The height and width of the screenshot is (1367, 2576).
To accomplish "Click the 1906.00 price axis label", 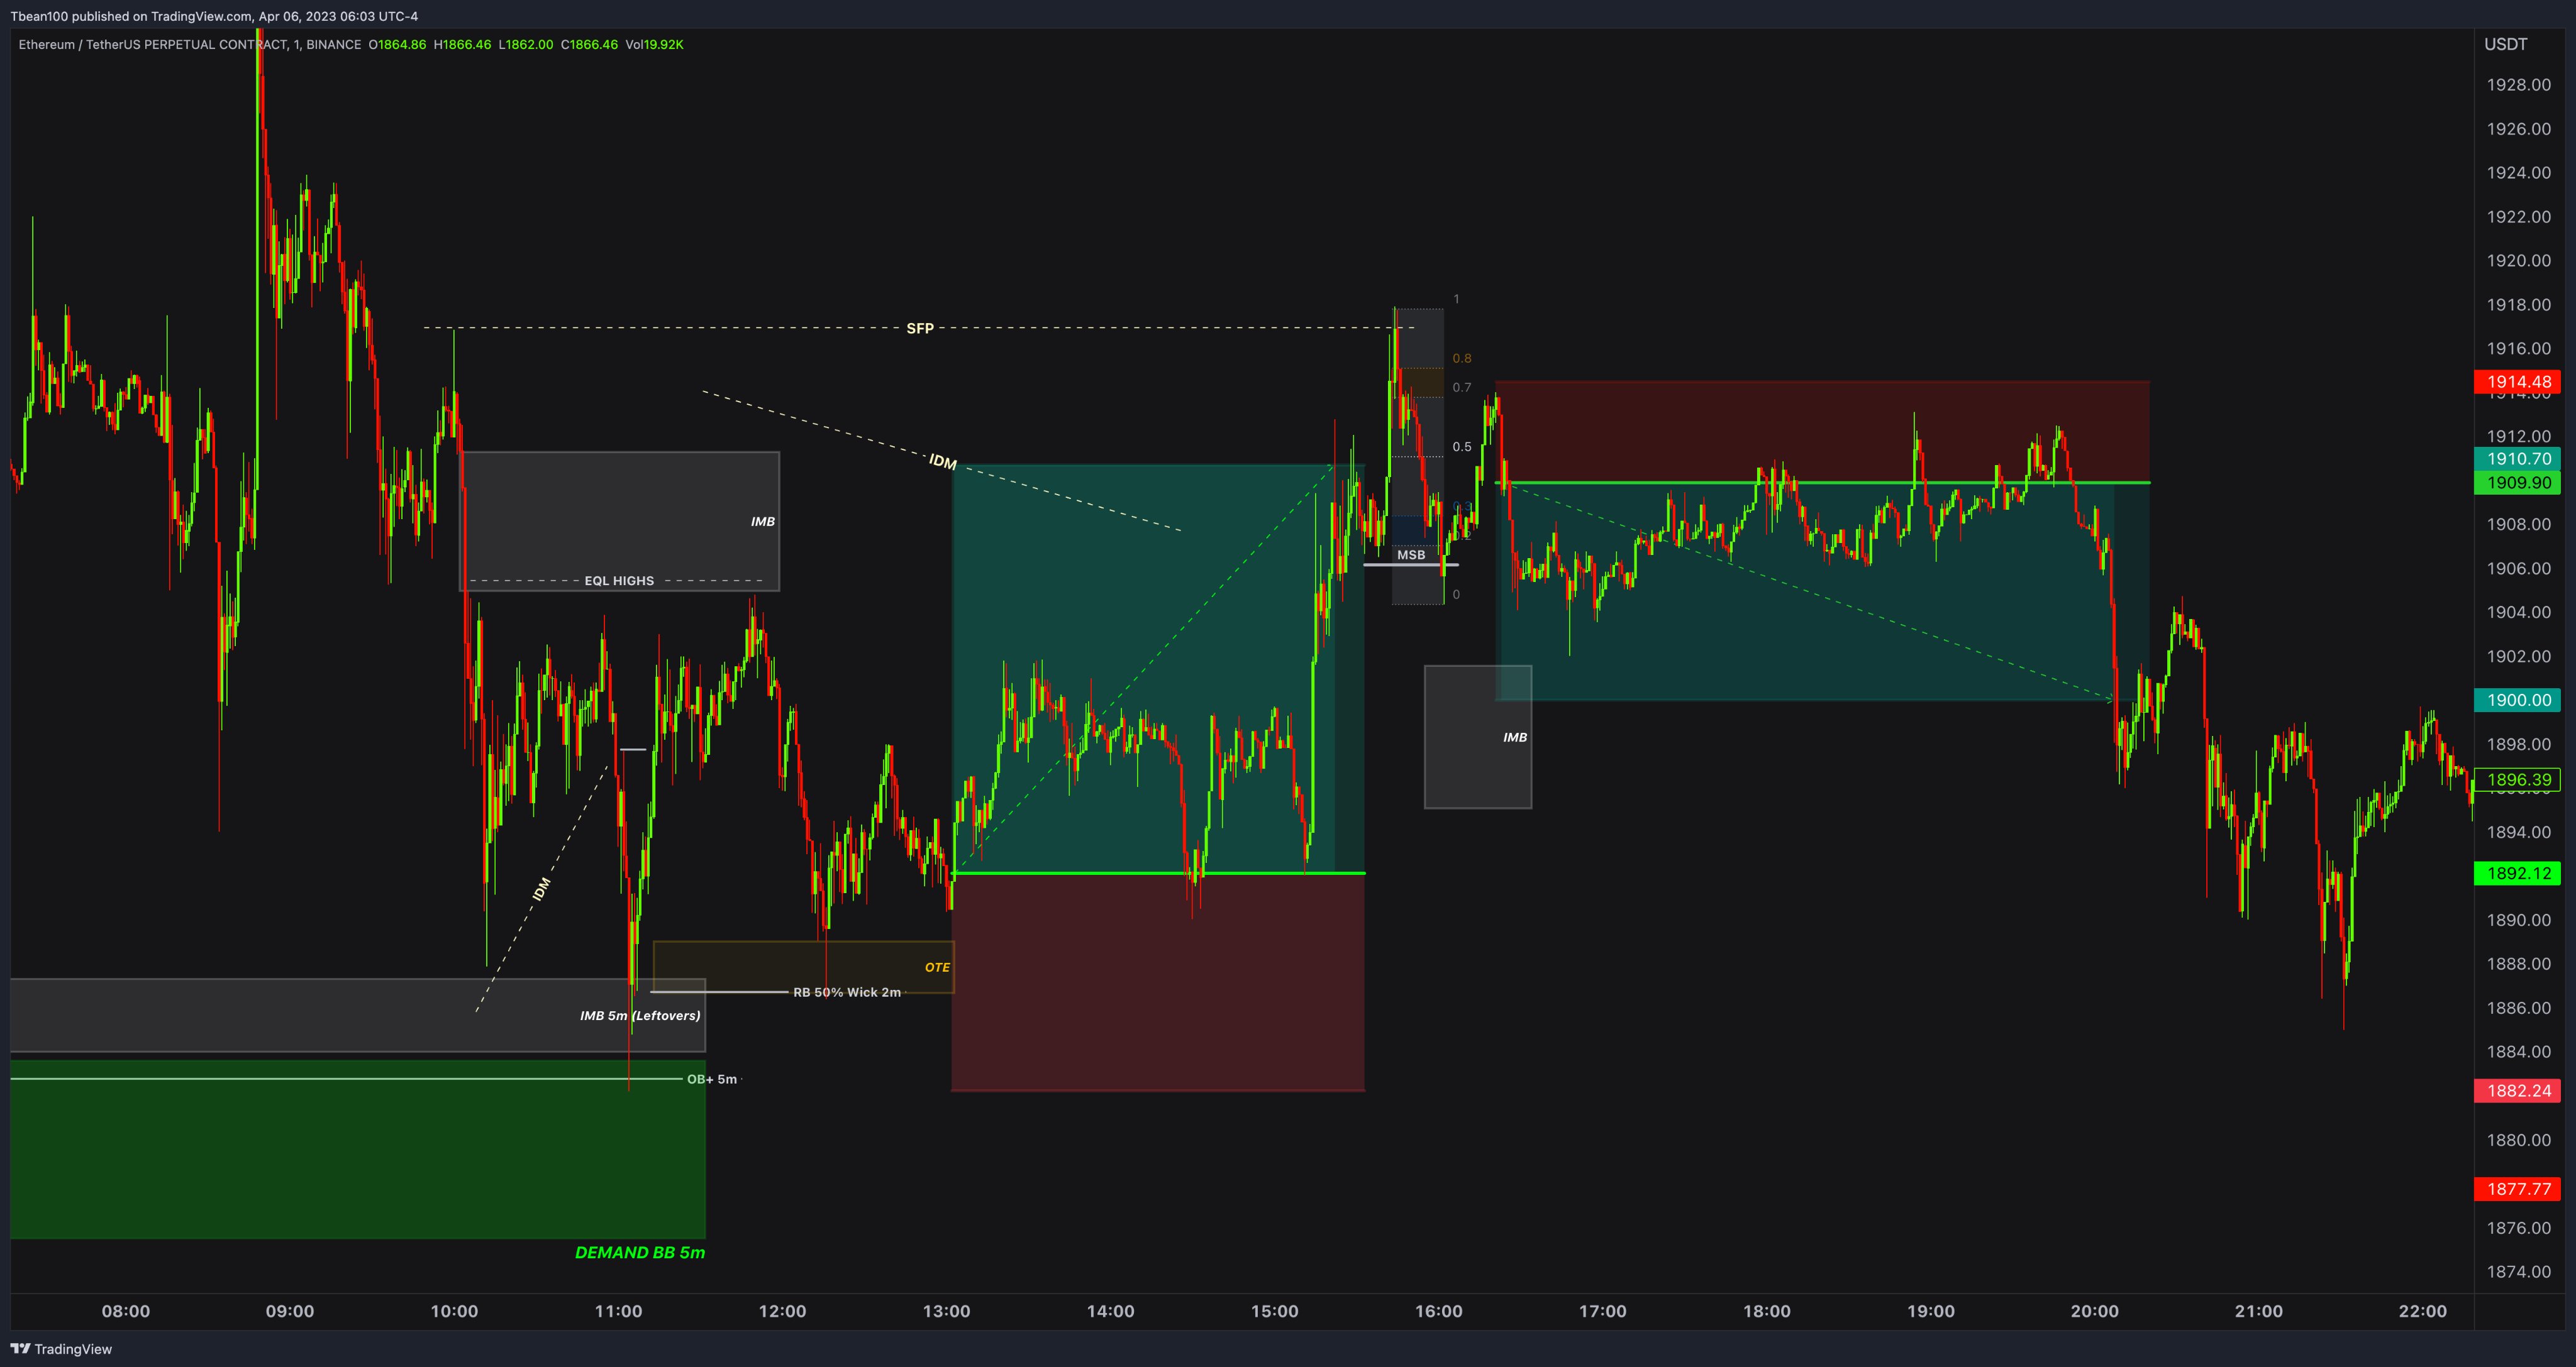I will [x=2518, y=569].
